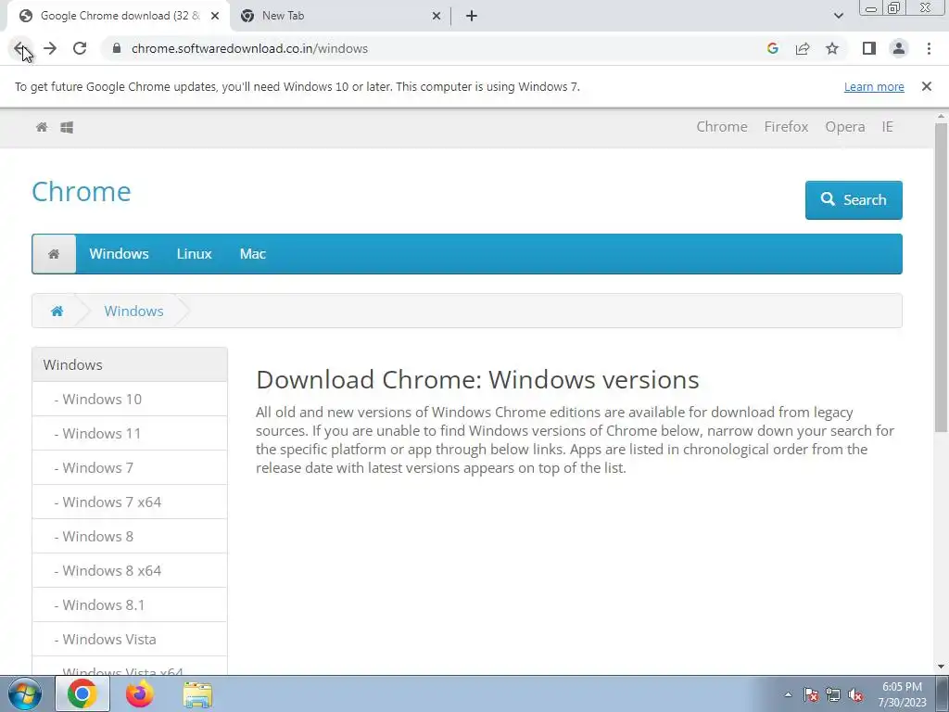Open Chrome's three-dot menu
Viewport: 949px width, 712px height.
[x=929, y=48]
